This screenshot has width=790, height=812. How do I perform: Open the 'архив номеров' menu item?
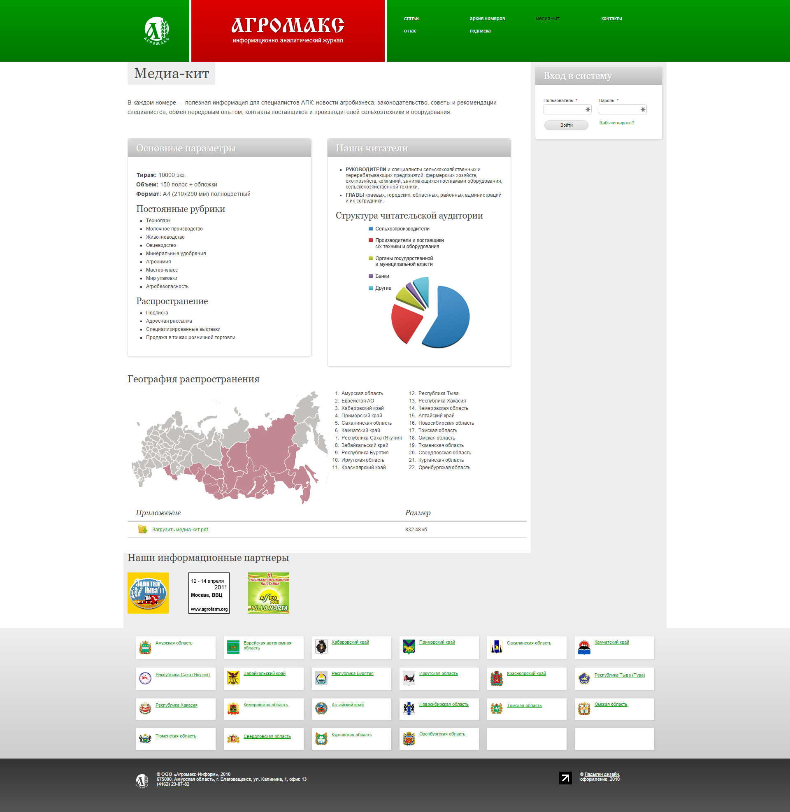point(487,19)
